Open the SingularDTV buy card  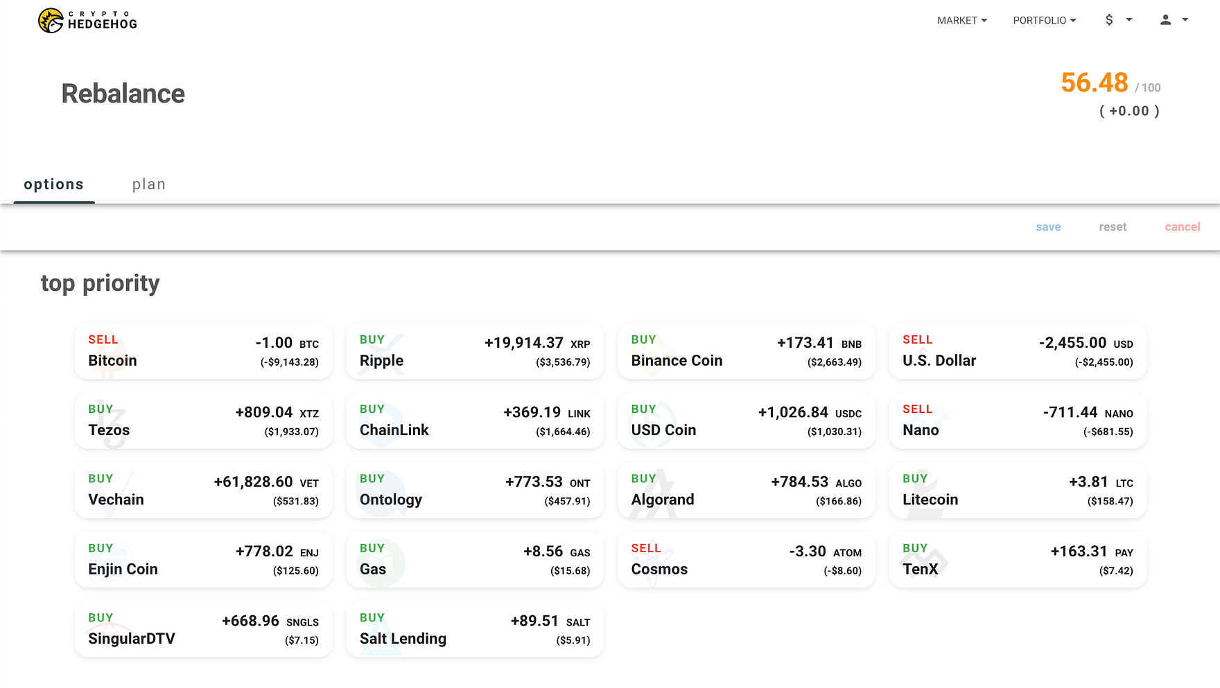(204, 630)
